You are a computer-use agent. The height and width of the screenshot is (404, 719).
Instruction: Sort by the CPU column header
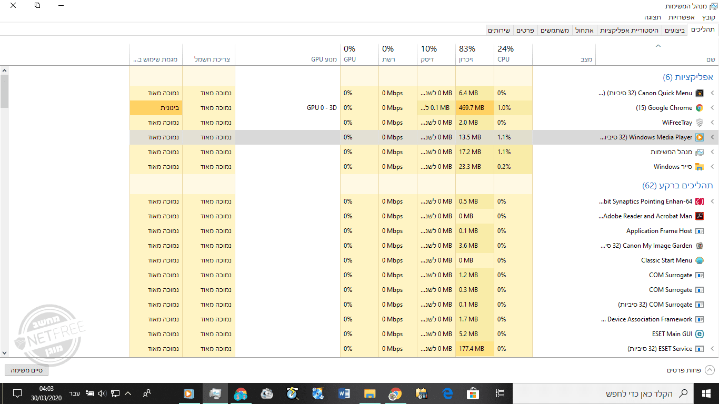coord(513,53)
